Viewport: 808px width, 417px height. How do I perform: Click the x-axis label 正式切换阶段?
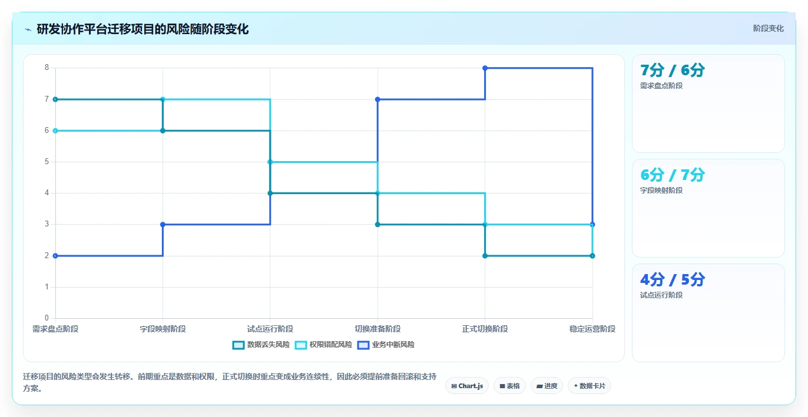[485, 329]
